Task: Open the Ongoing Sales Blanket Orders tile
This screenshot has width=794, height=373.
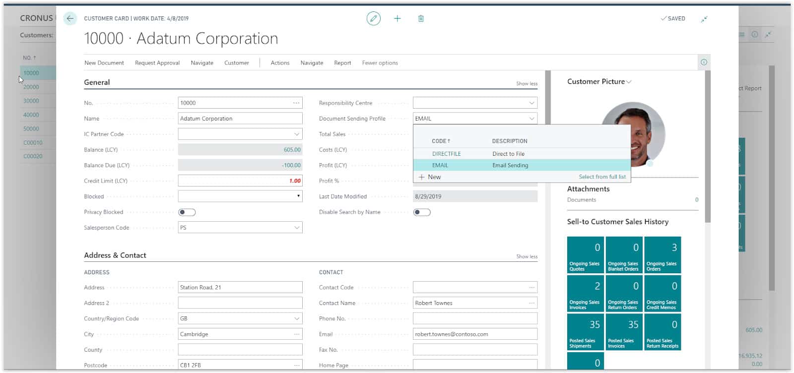Action: [x=624, y=255]
